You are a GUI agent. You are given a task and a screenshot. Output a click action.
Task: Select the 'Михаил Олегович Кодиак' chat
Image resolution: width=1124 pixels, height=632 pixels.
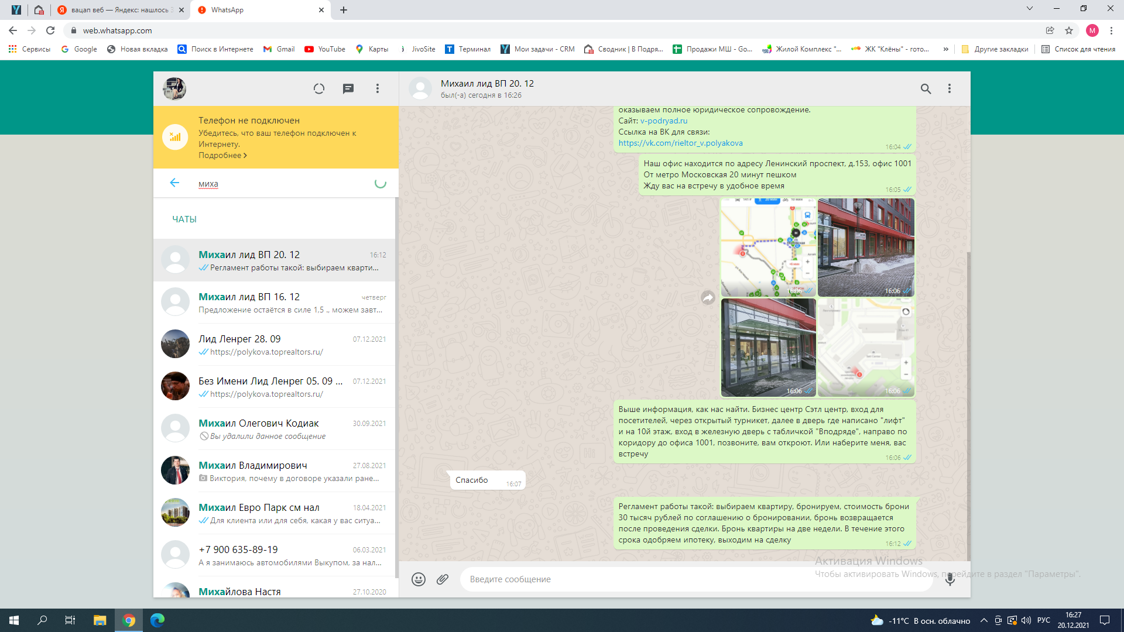(275, 429)
